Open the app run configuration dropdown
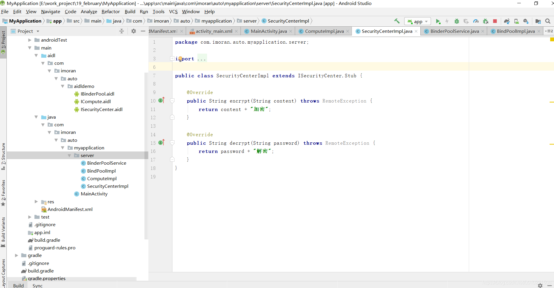The width and height of the screenshot is (554, 288). (418, 21)
